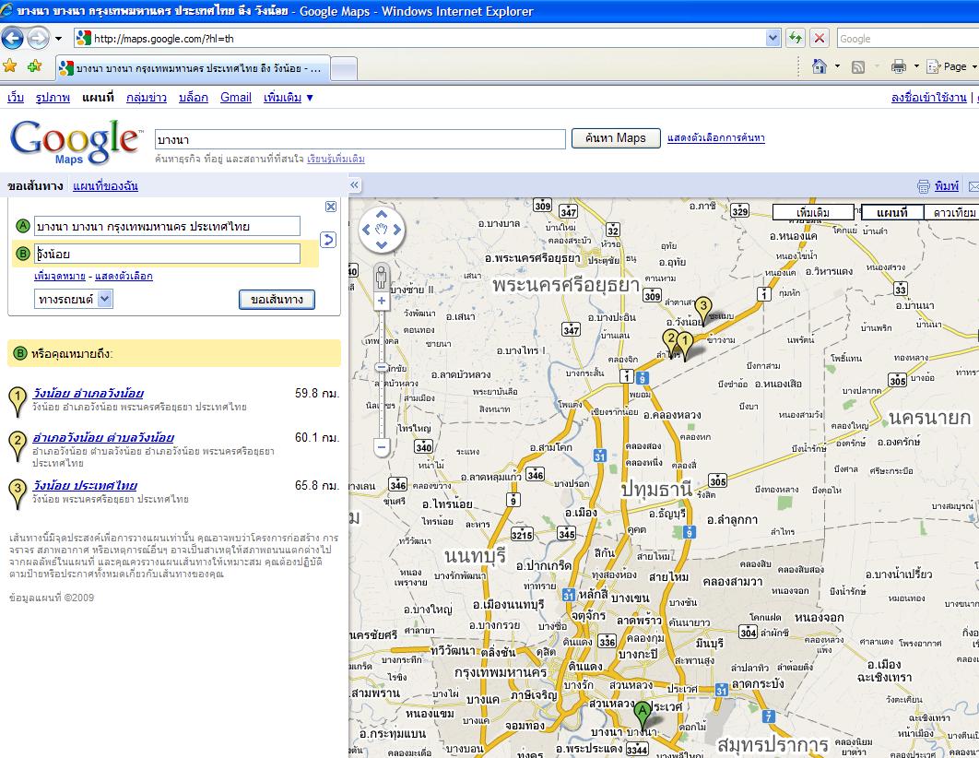Open the รูปภาพ link
This screenshot has width=979, height=758.
point(53,98)
